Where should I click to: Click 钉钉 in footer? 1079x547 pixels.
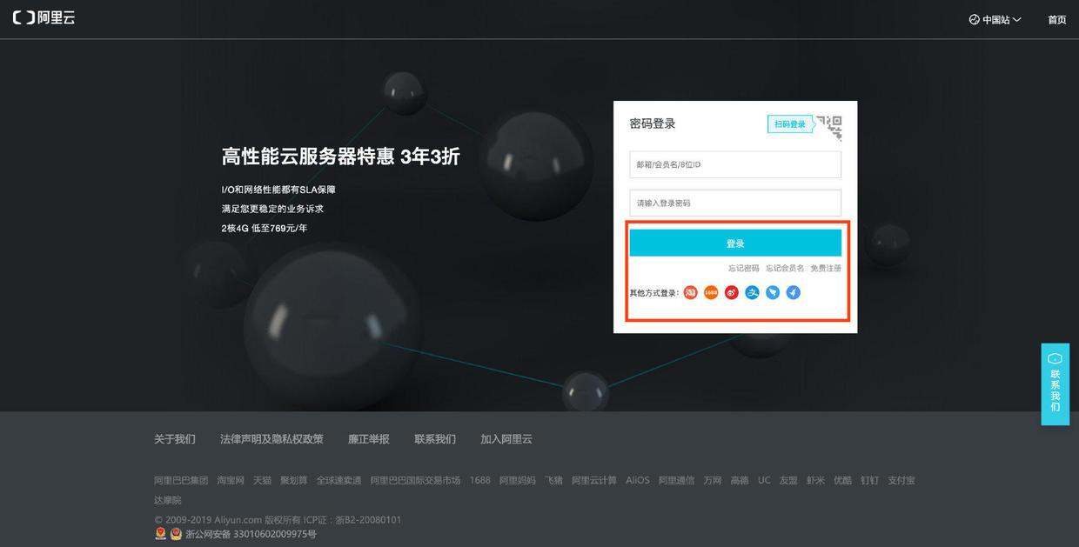[869, 480]
